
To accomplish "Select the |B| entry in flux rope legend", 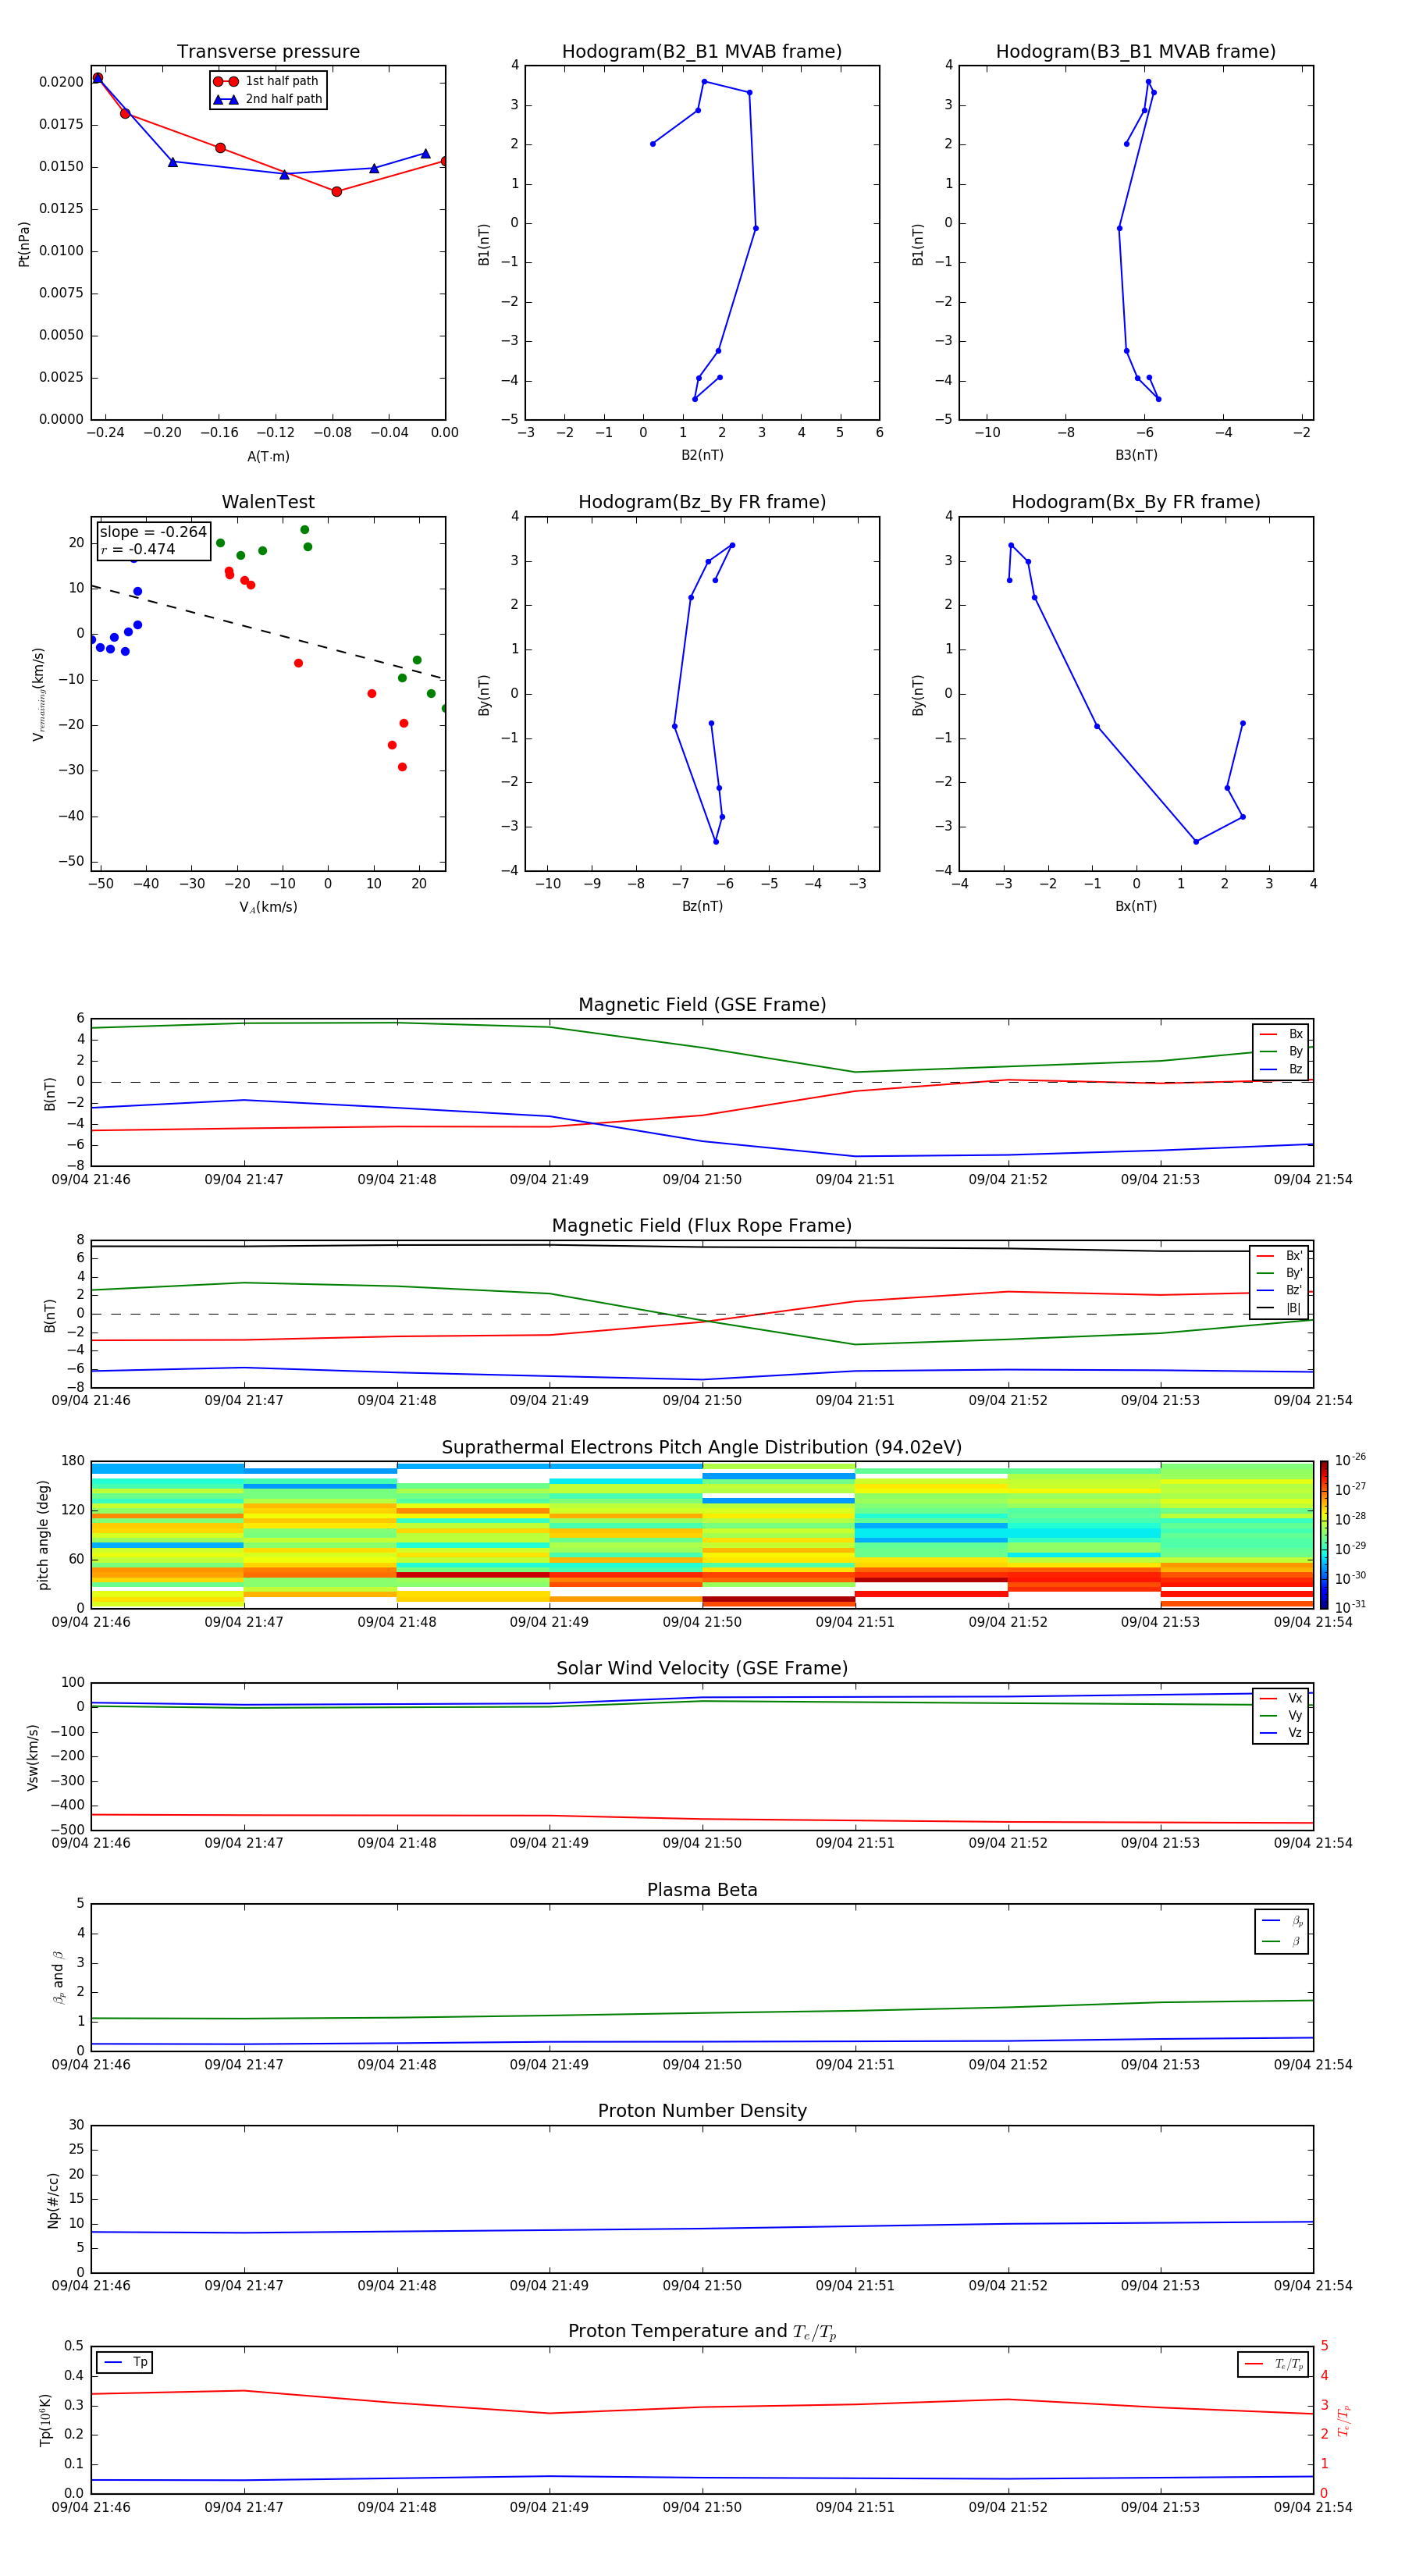I will [x=1279, y=1308].
